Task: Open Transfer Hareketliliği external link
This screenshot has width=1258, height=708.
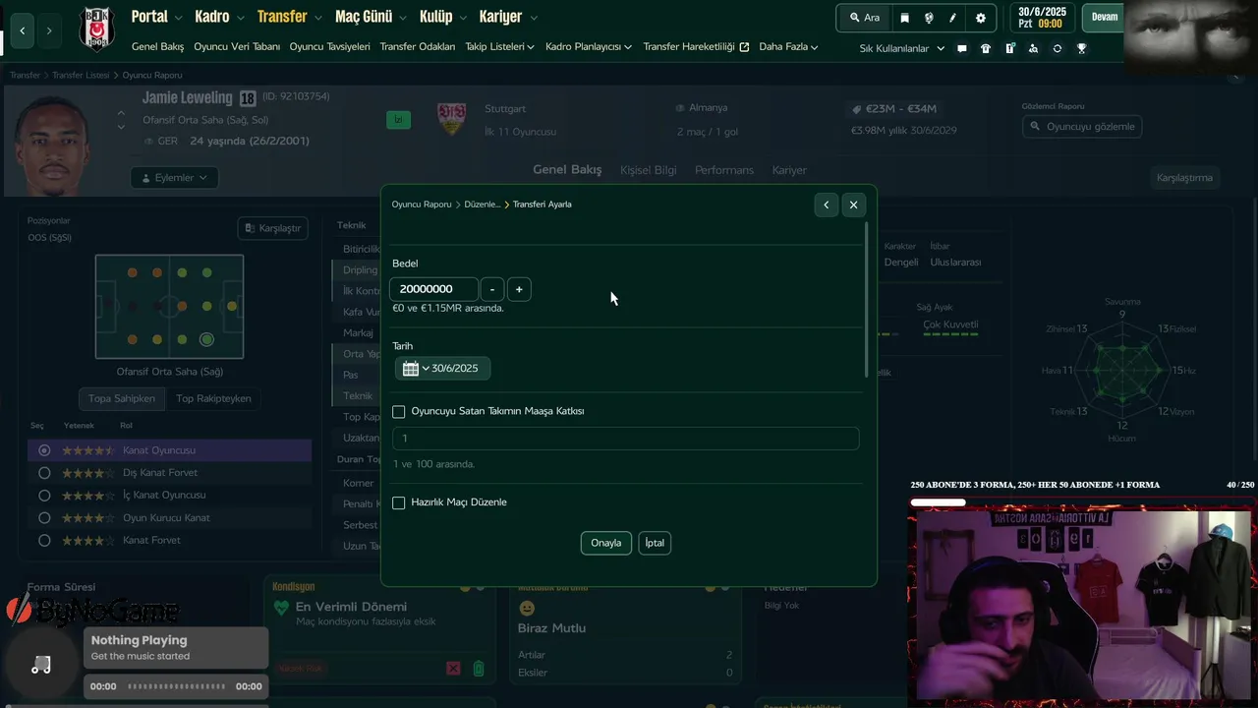Action: click(696, 46)
